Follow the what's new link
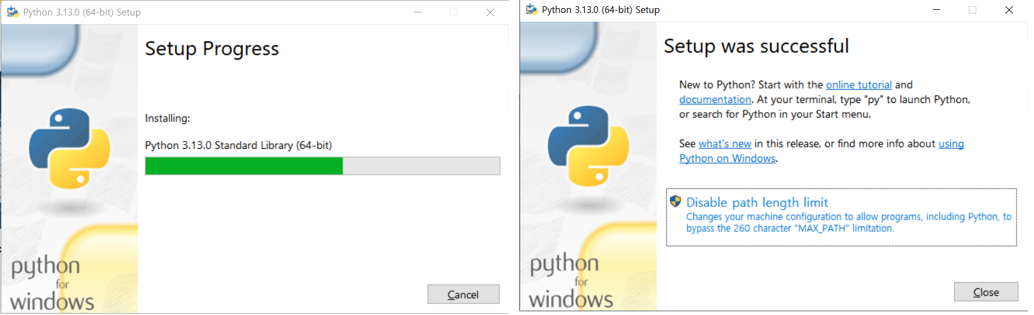 [x=725, y=144]
